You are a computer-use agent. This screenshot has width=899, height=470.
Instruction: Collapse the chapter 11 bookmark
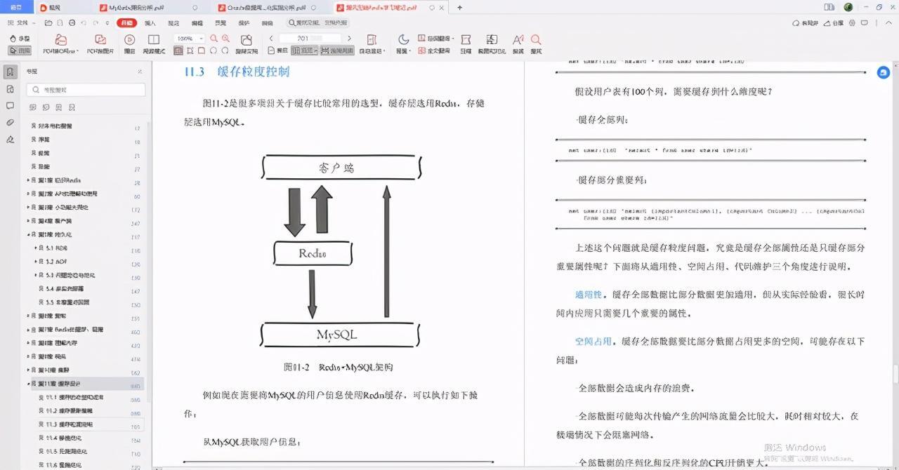[28, 384]
